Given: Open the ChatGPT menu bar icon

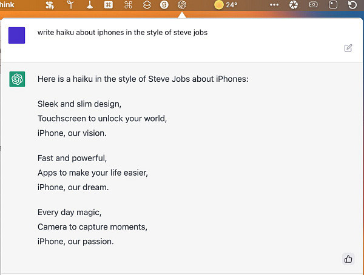Looking at the screenshot, I should pyautogui.click(x=182, y=5).
